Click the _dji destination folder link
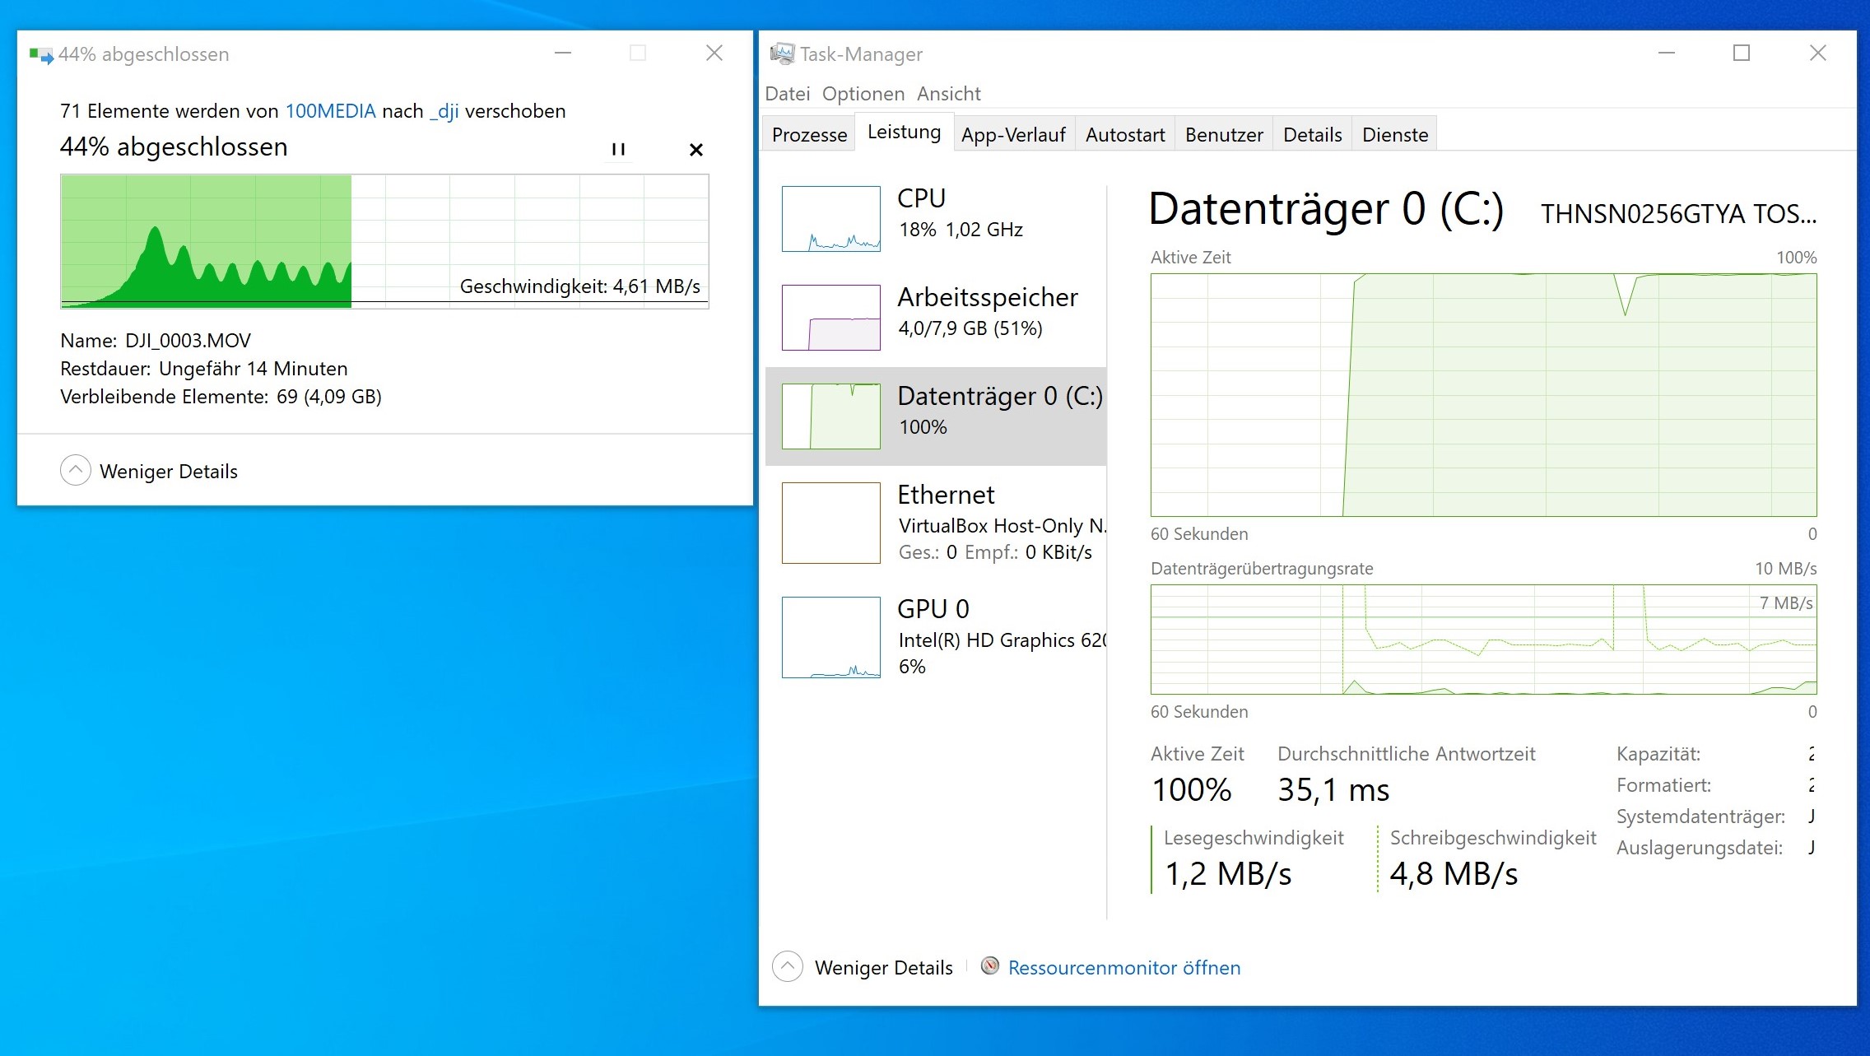The height and width of the screenshot is (1056, 1870). [x=444, y=111]
